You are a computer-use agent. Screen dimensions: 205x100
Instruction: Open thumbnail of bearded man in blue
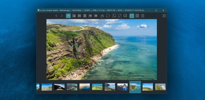pos(122,87)
